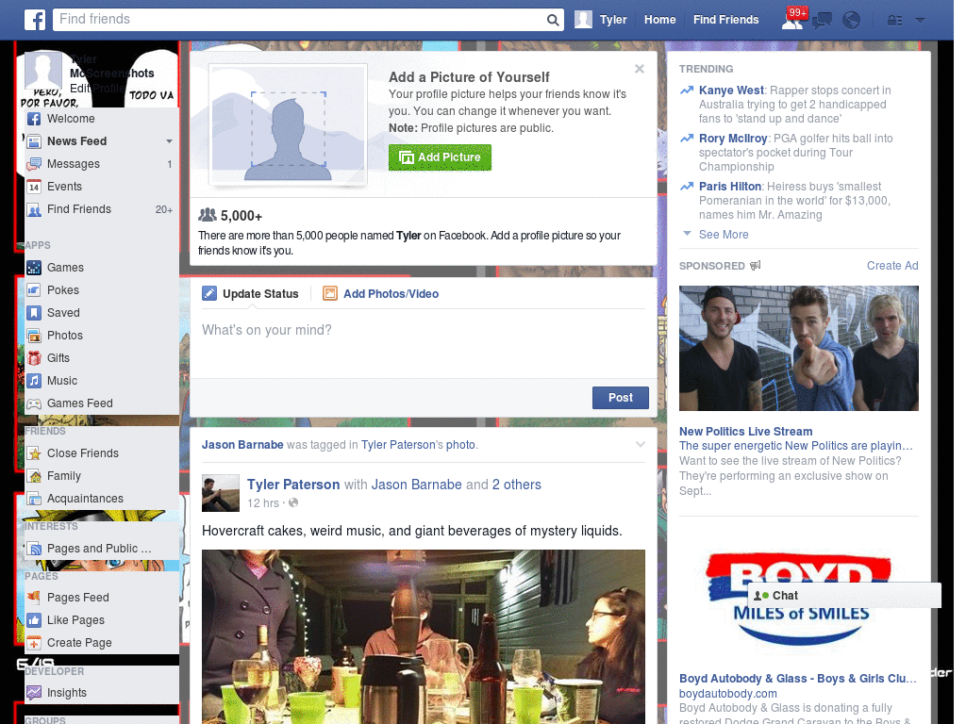Click the Games controller icon

(34, 267)
